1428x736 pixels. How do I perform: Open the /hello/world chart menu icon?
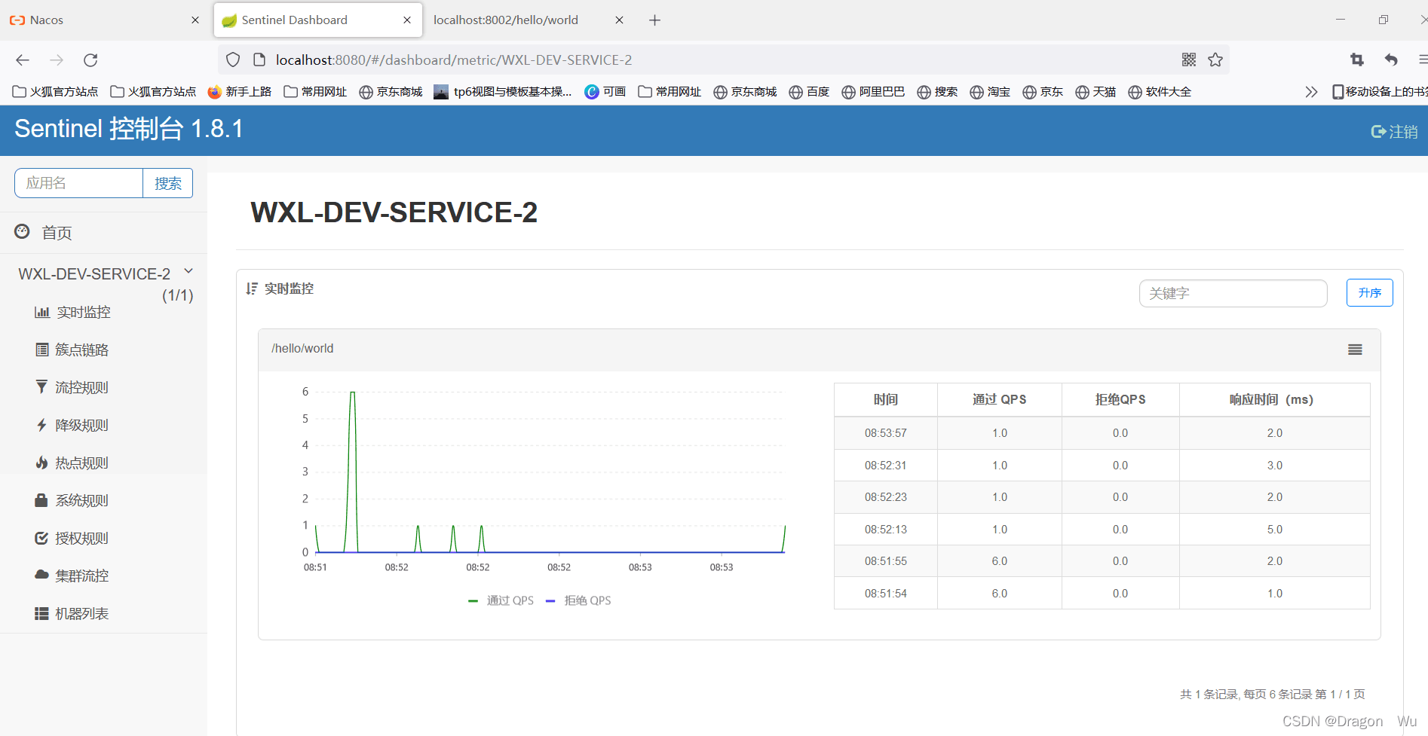point(1355,350)
